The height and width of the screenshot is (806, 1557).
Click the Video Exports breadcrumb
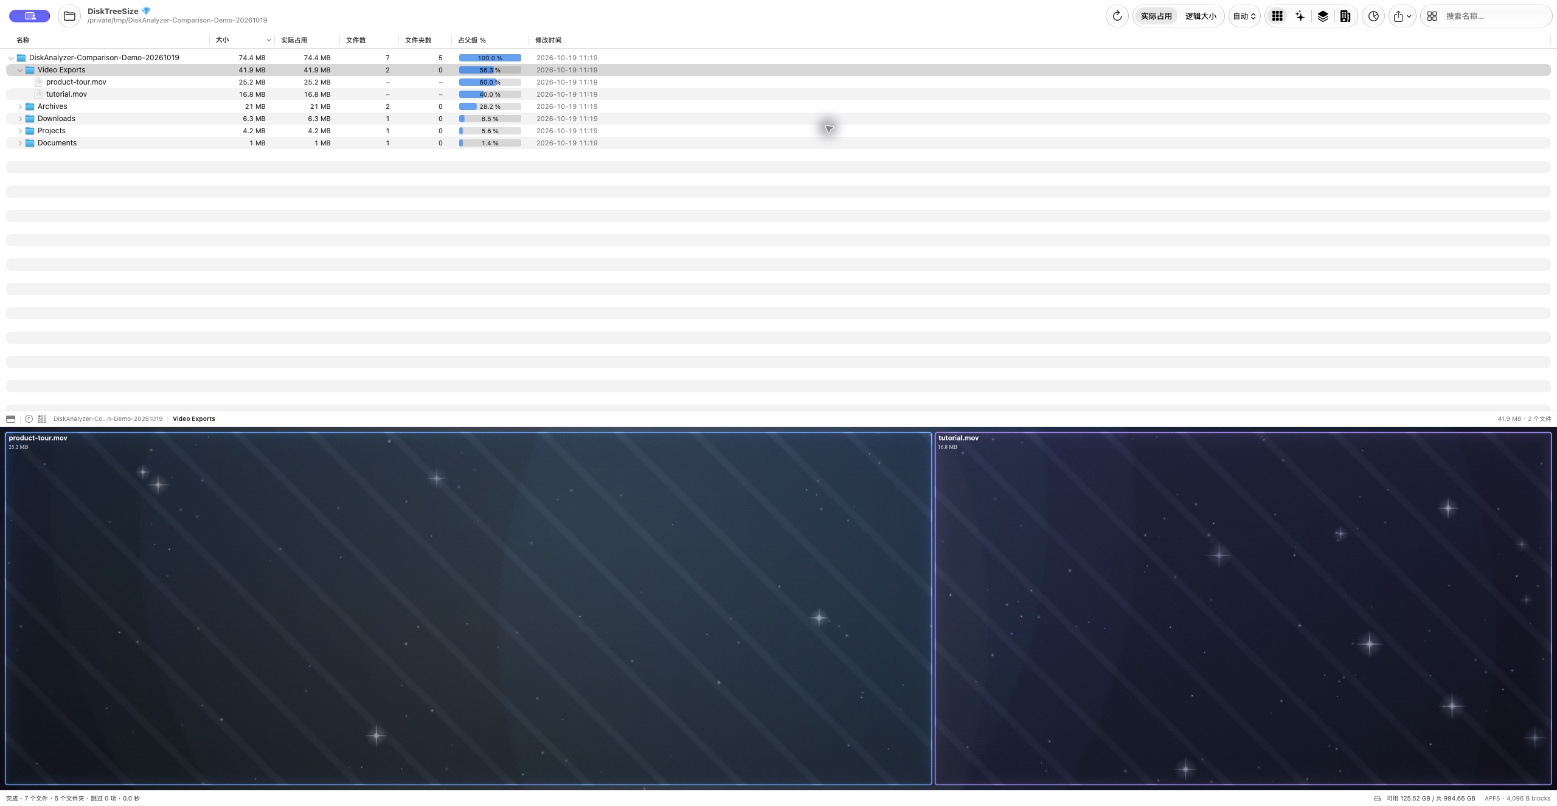(194, 419)
